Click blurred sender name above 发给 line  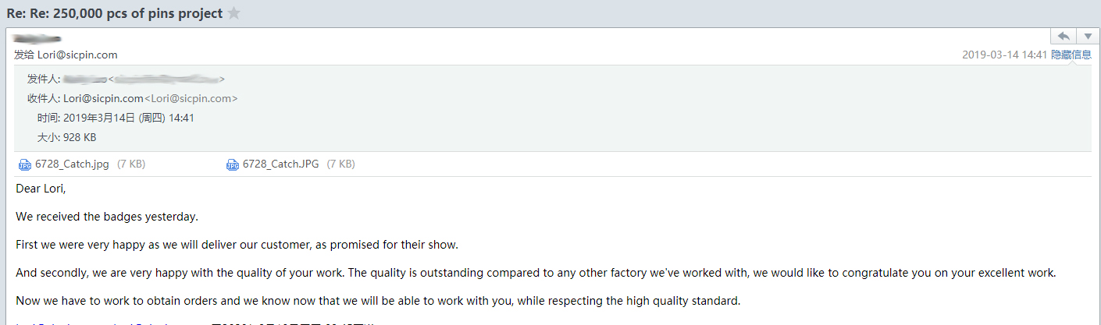(x=38, y=38)
